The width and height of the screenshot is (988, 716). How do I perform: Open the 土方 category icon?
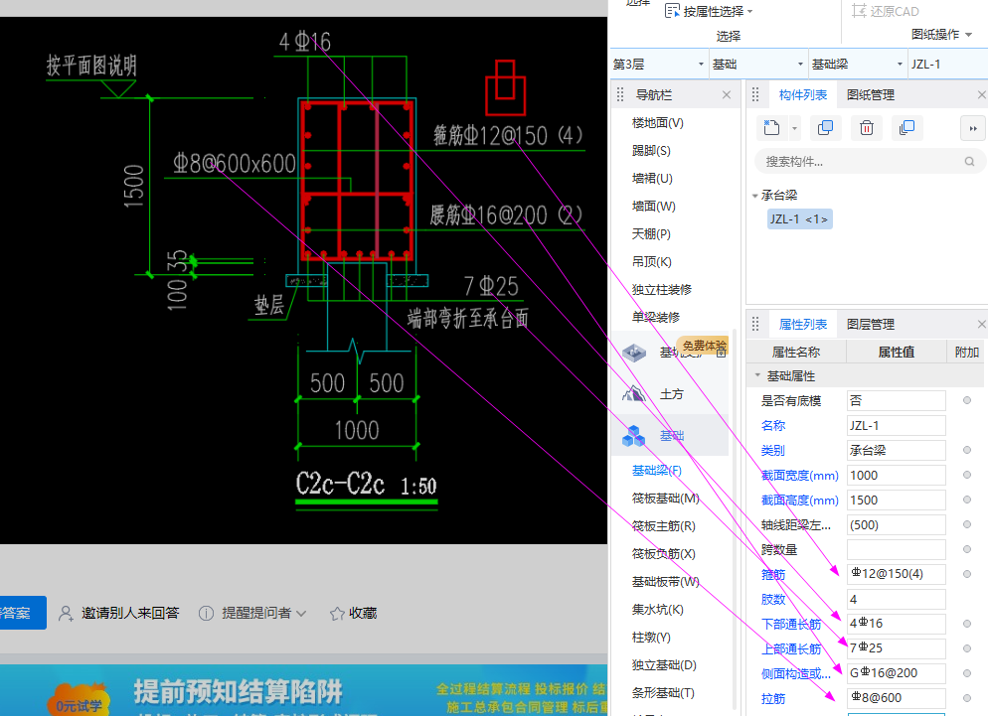[x=634, y=394]
